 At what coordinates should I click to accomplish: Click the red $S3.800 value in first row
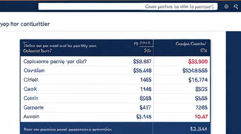click(x=198, y=62)
